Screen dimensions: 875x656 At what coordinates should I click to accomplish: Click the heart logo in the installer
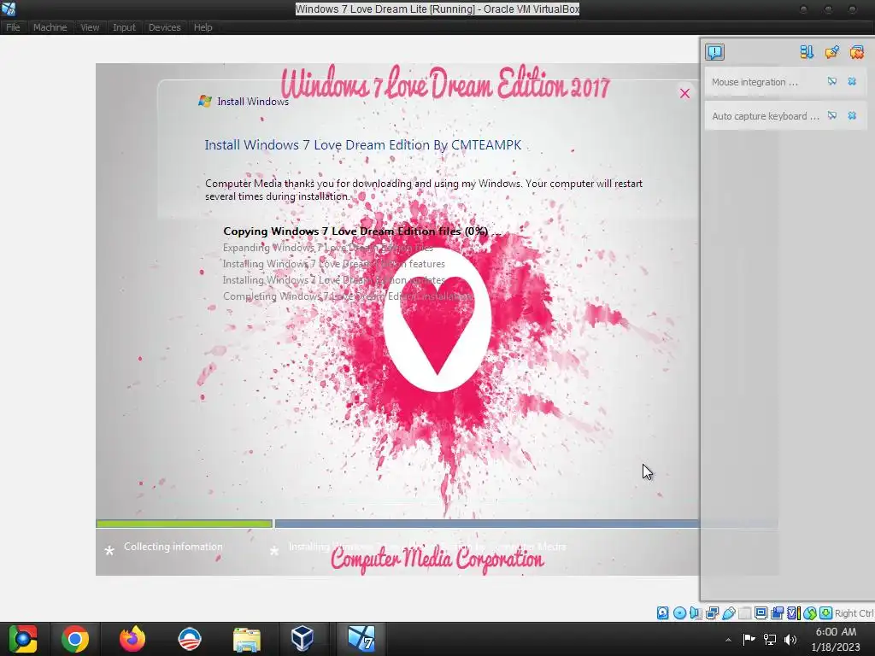pos(437,320)
